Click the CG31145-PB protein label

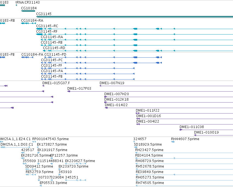click(x=52, y=76)
